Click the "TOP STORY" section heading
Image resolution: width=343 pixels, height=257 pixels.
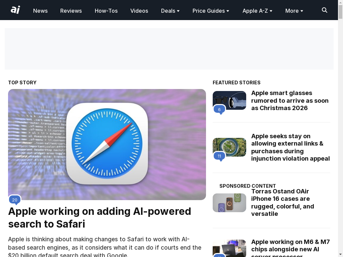[x=22, y=83]
